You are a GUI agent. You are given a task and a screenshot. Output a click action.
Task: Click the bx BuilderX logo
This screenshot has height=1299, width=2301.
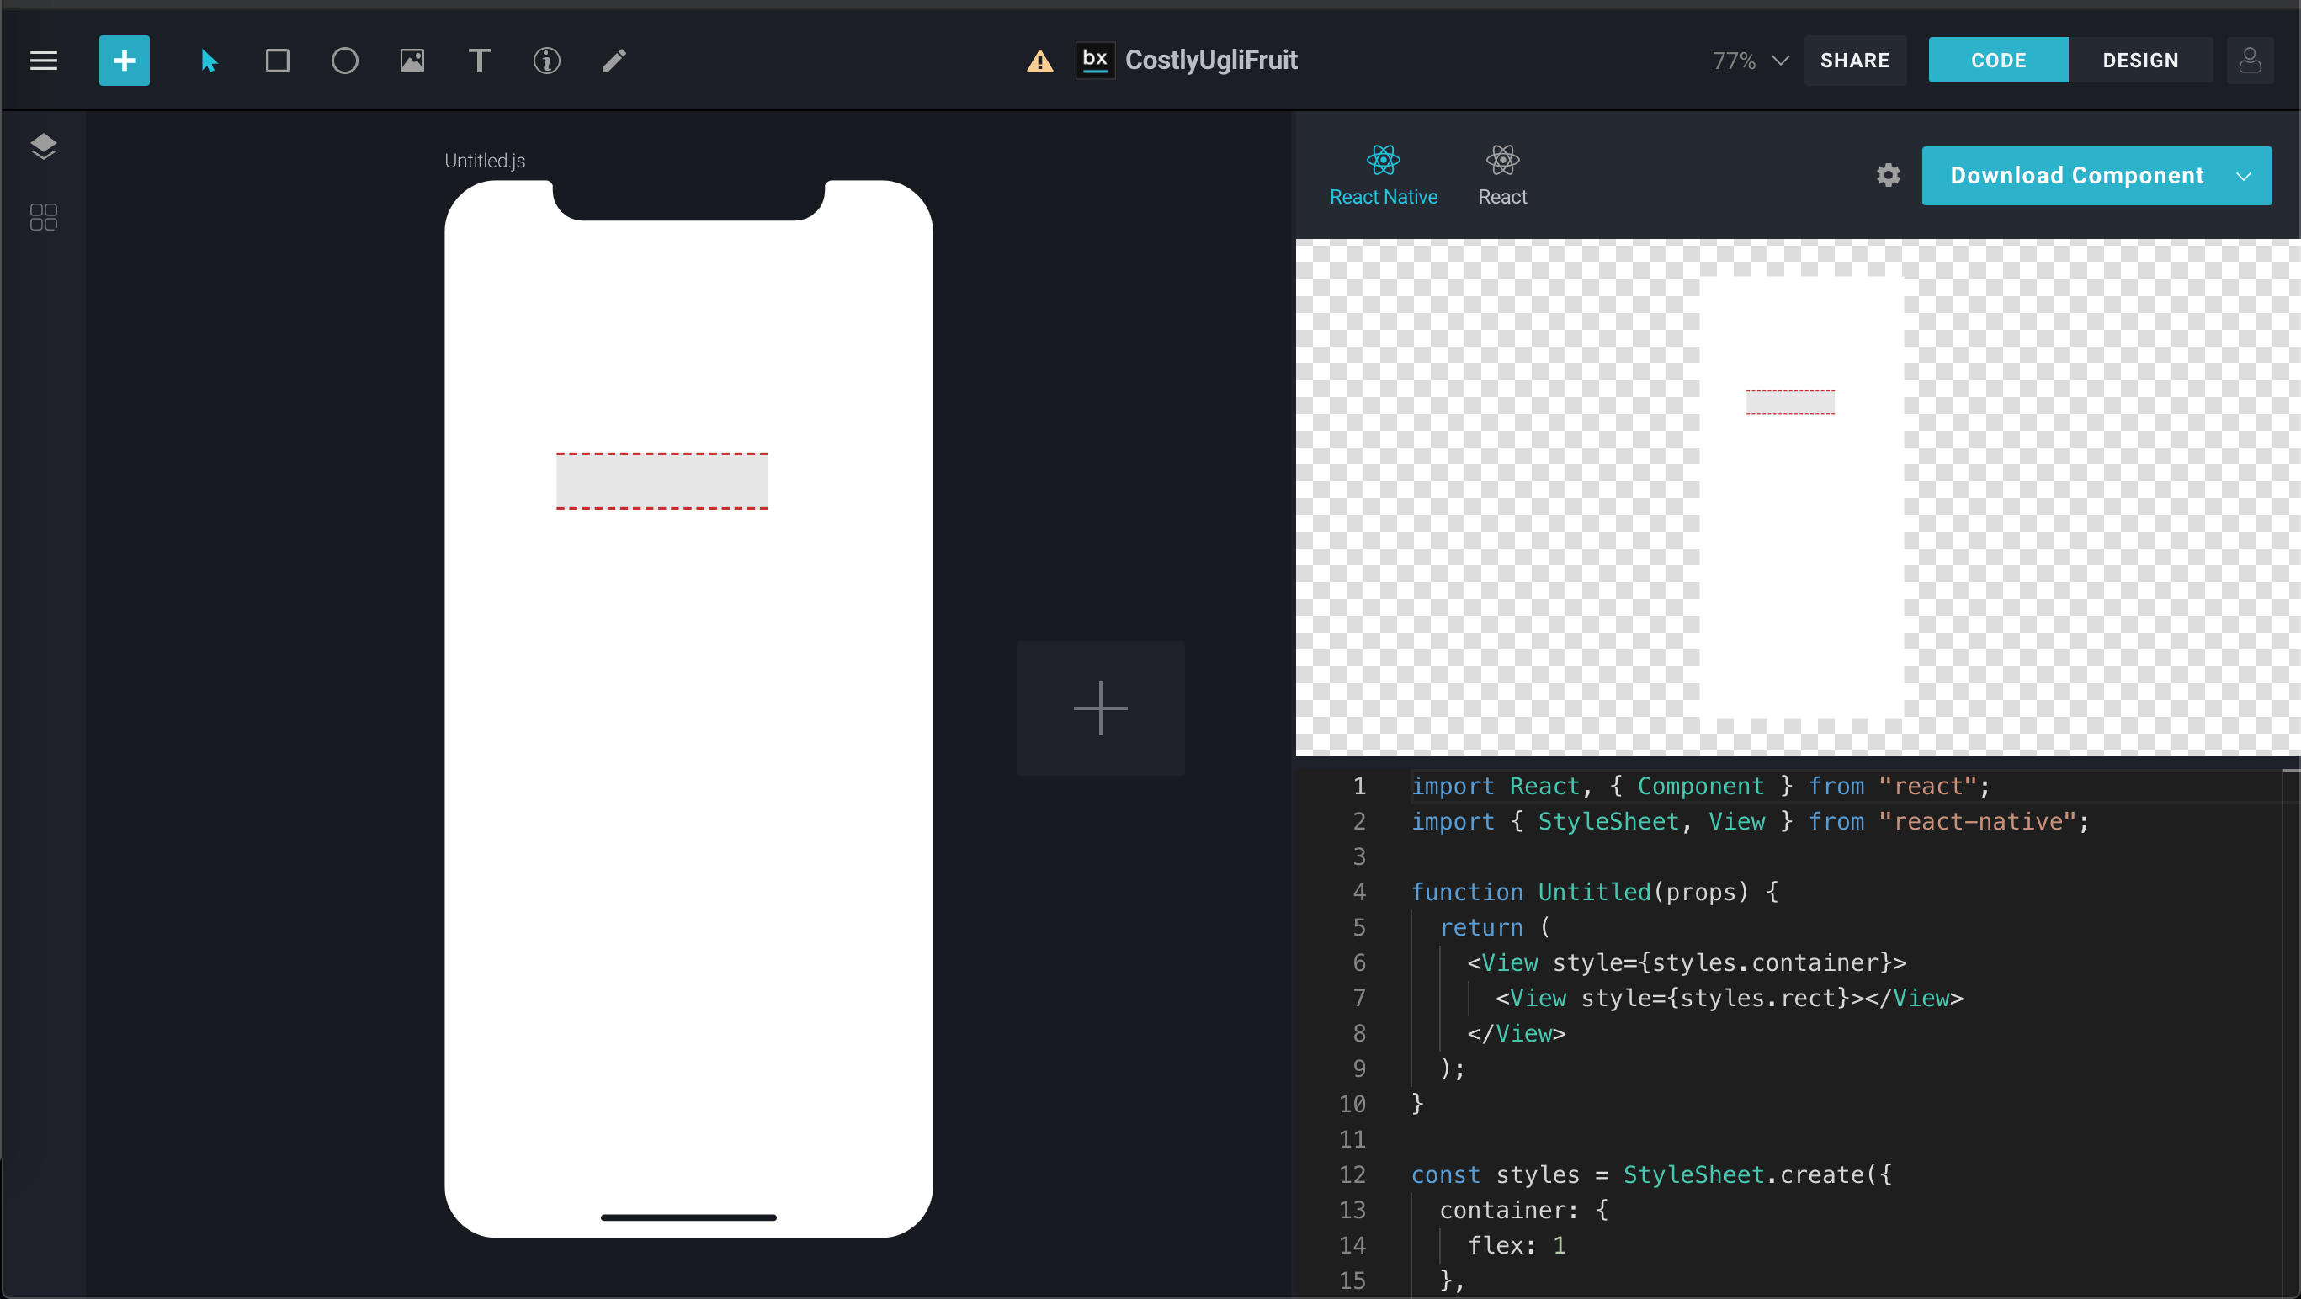tap(1095, 60)
